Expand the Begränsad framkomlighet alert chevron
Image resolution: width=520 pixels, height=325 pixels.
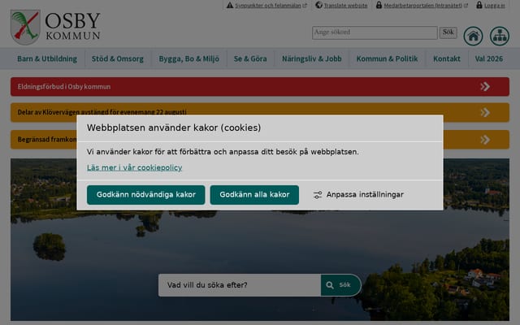pos(485,140)
